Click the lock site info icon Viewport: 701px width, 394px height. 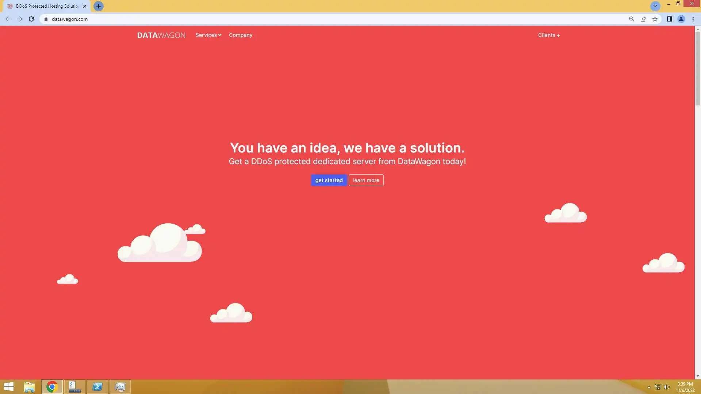(46, 19)
